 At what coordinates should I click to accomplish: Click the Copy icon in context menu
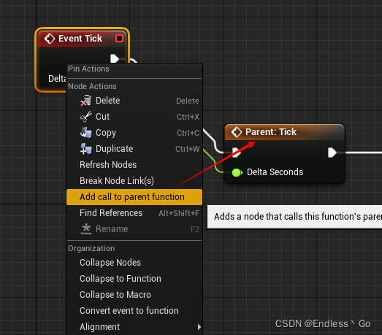pos(85,133)
